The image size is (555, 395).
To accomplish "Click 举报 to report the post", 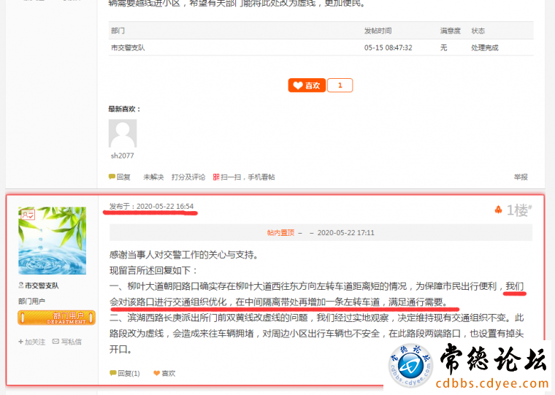I will tap(521, 177).
